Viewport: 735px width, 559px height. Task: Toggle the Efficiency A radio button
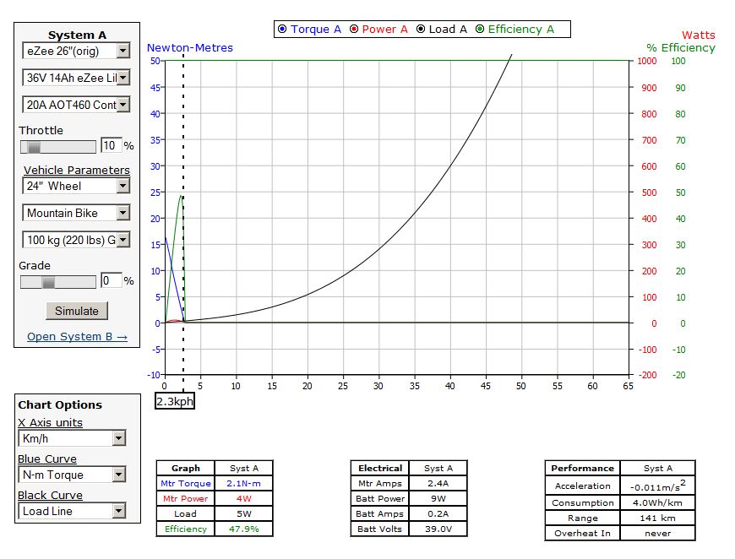pyautogui.click(x=480, y=30)
